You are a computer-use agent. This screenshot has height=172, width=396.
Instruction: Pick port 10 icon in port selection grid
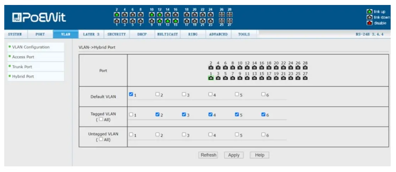pos(240,67)
